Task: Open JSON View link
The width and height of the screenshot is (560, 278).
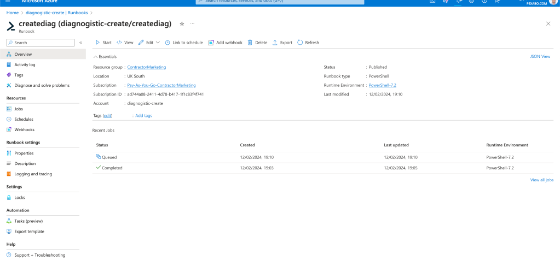Action: (x=540, y=56)
